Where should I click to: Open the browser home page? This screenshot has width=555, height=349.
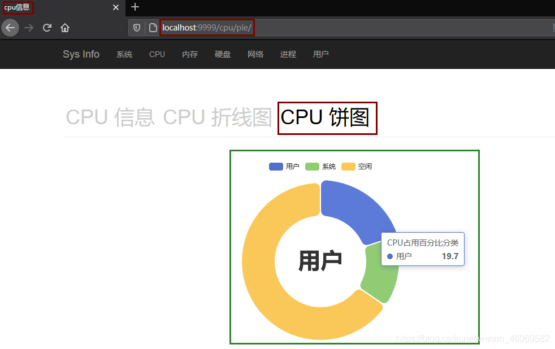pyautogui.click(x=64, y=28)
